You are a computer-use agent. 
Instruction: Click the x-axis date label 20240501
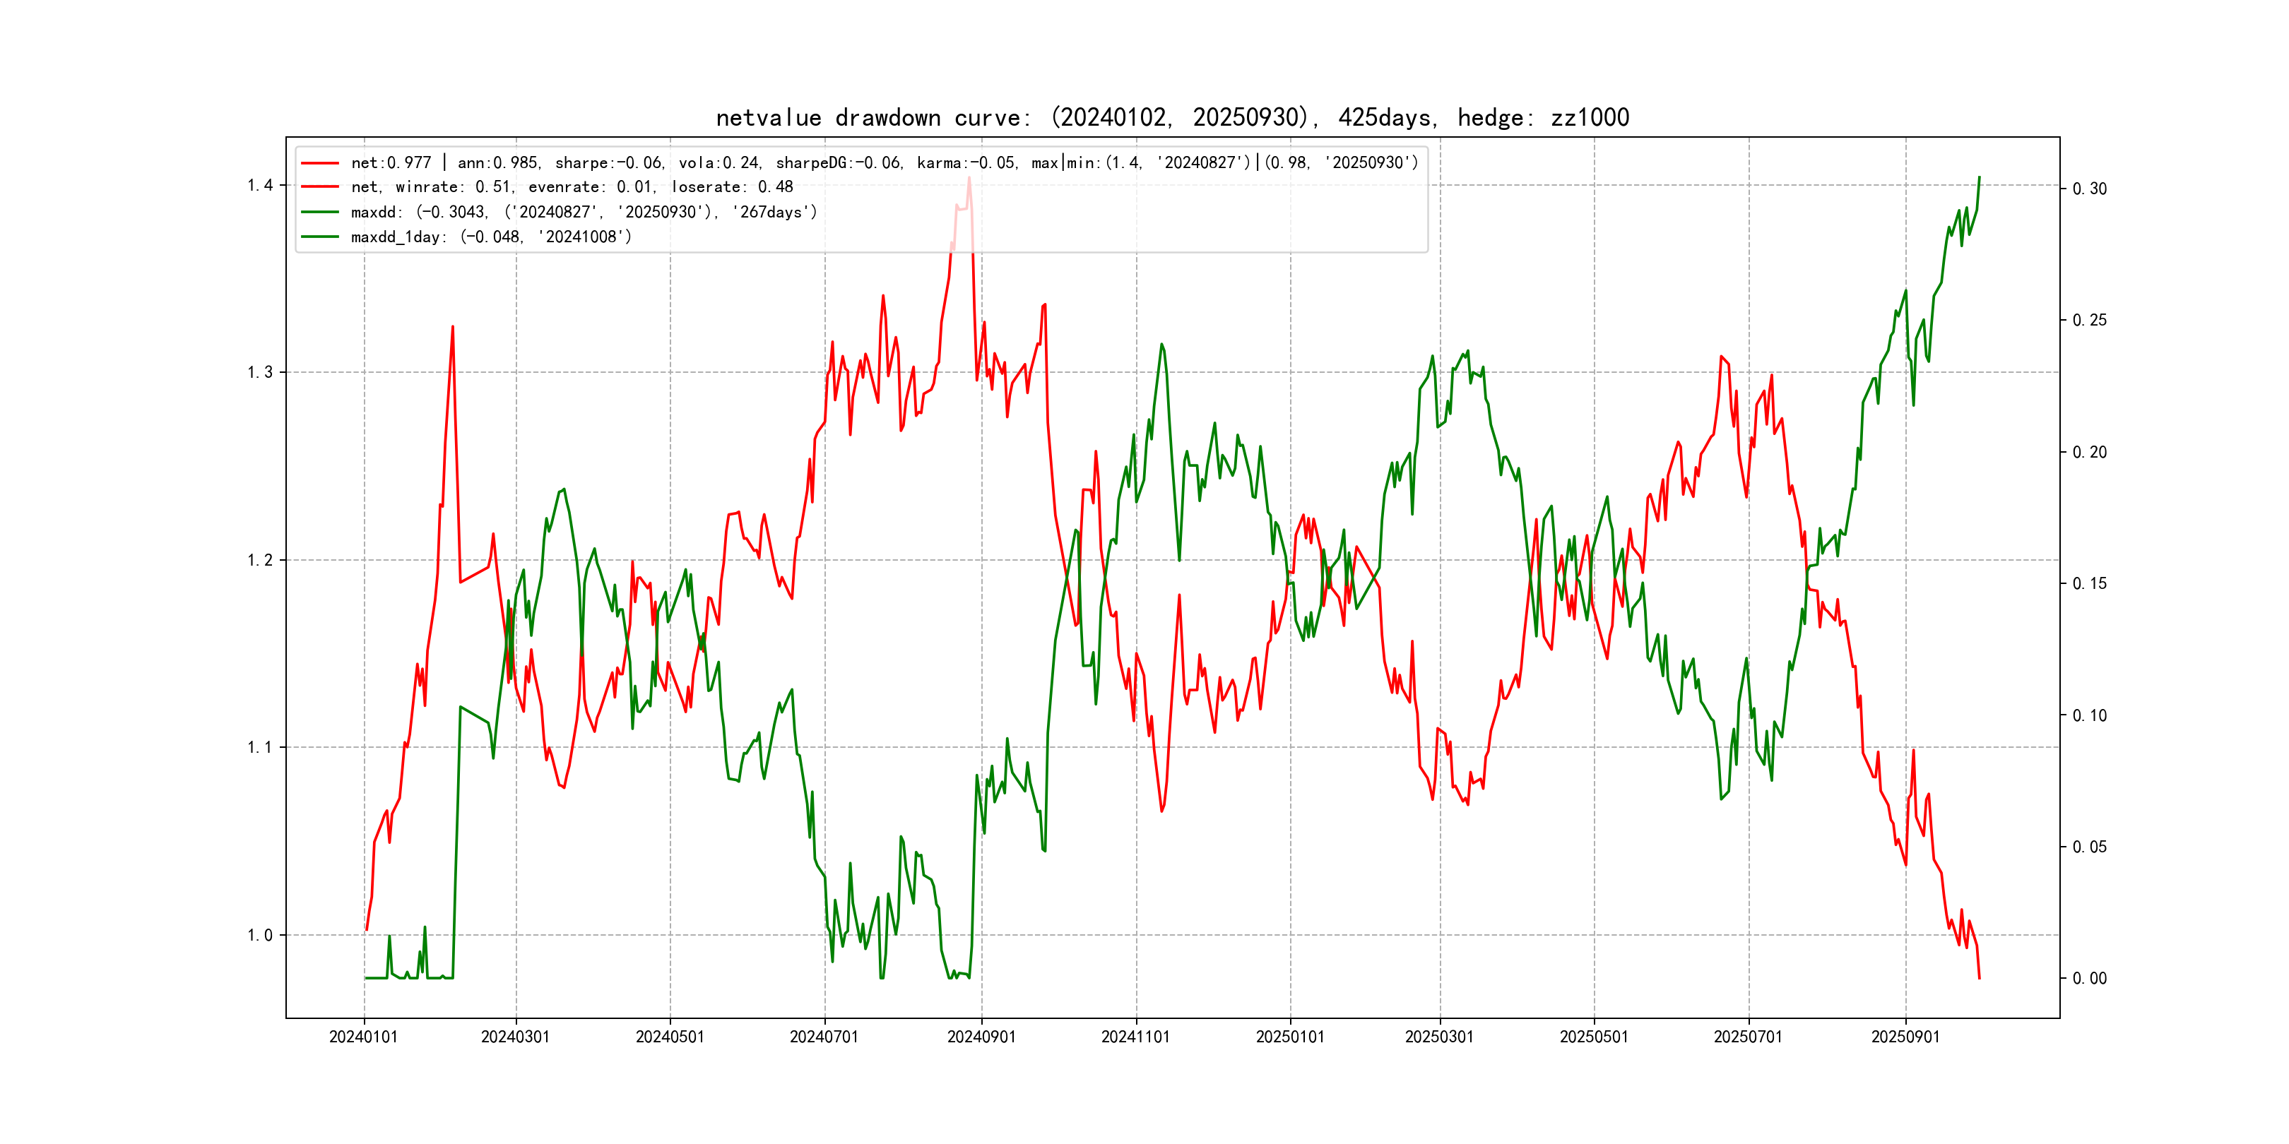(670, 1037)
